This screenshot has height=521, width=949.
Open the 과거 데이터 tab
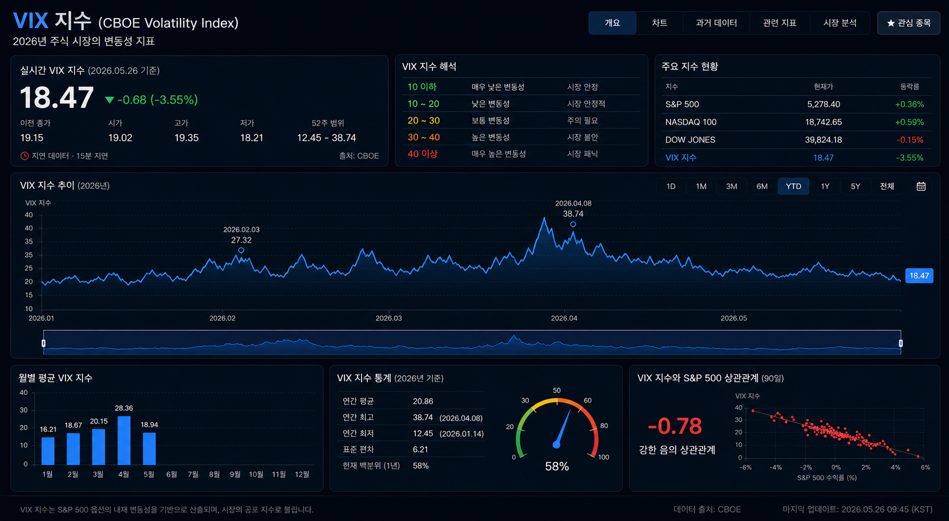pyautogui.click(x=716, y=23)
